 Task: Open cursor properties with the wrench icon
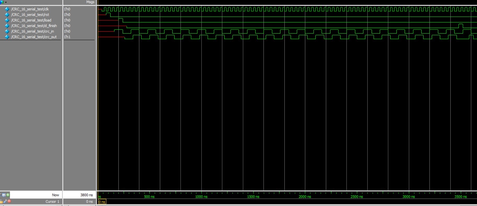5,201
